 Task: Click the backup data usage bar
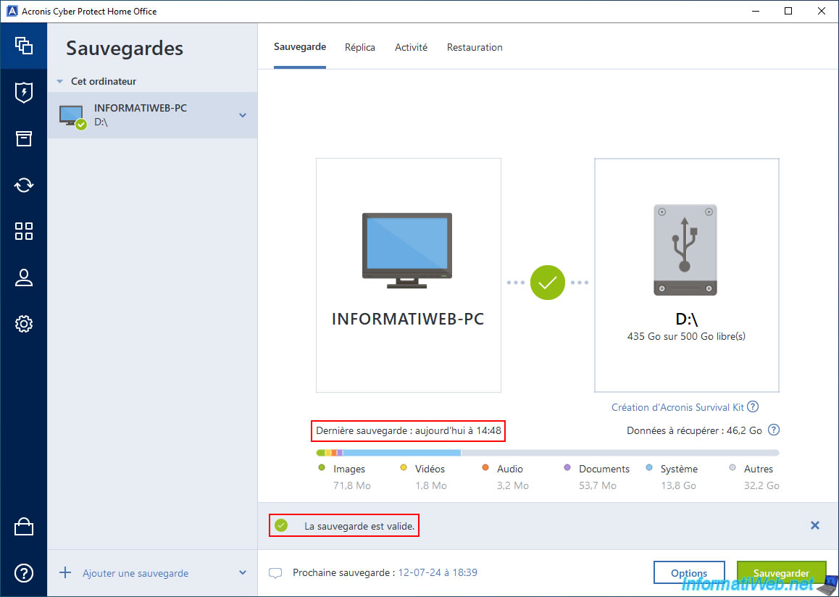point(548,453)
